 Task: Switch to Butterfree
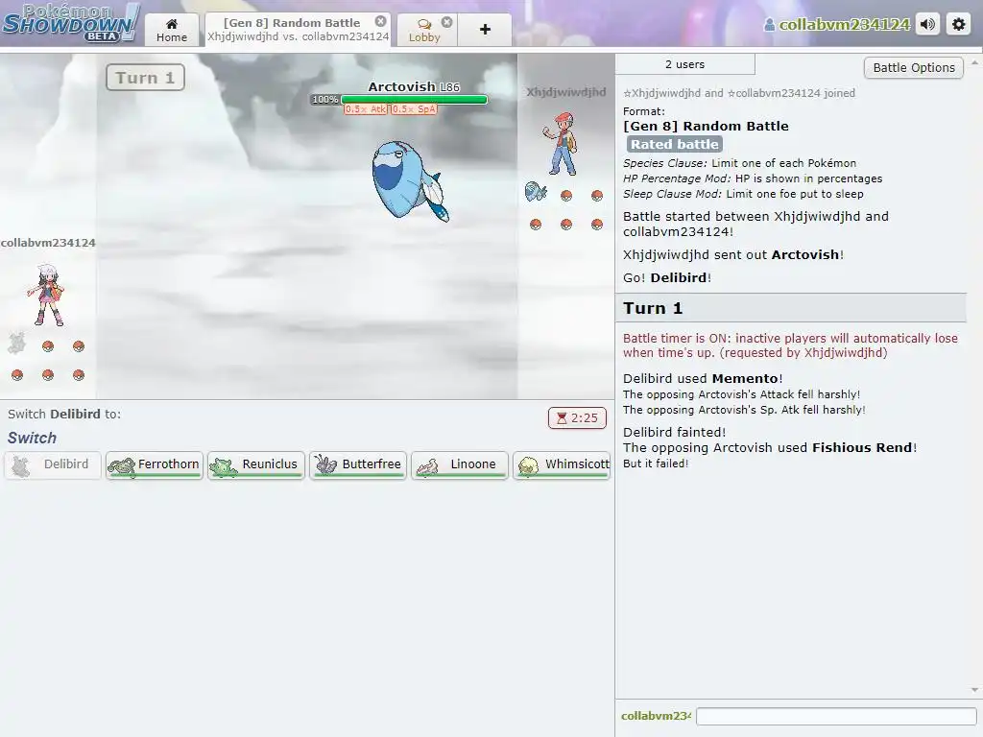pyautogui.click(x=357, y=465)
